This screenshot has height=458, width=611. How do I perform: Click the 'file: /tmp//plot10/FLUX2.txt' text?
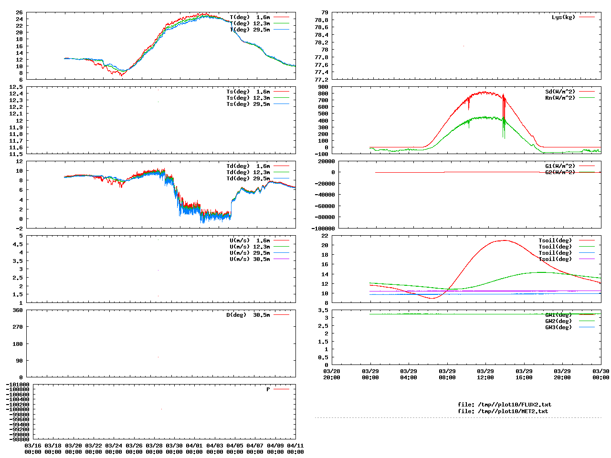[x=505, y=405]
